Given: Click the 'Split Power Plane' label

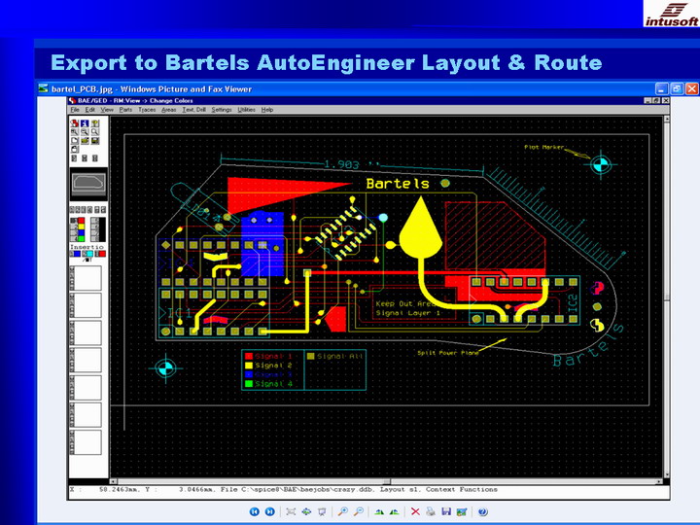Looking at the screenshot, I should pyautogui.click(x=448, y=353).
